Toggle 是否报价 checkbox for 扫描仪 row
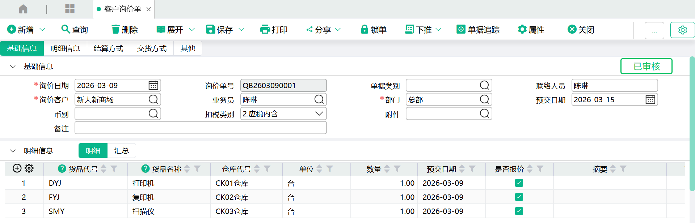 519,211
